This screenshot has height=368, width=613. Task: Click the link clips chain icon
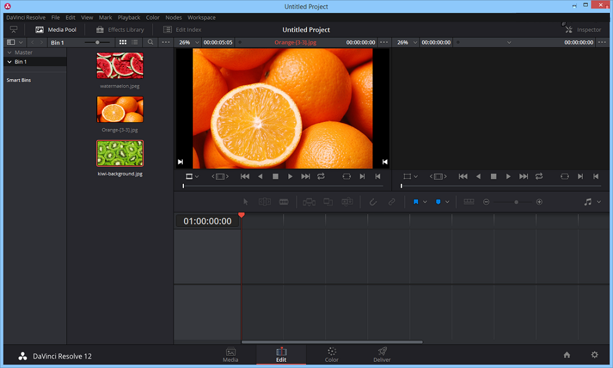pyautogui.click(x=392, y=202)
